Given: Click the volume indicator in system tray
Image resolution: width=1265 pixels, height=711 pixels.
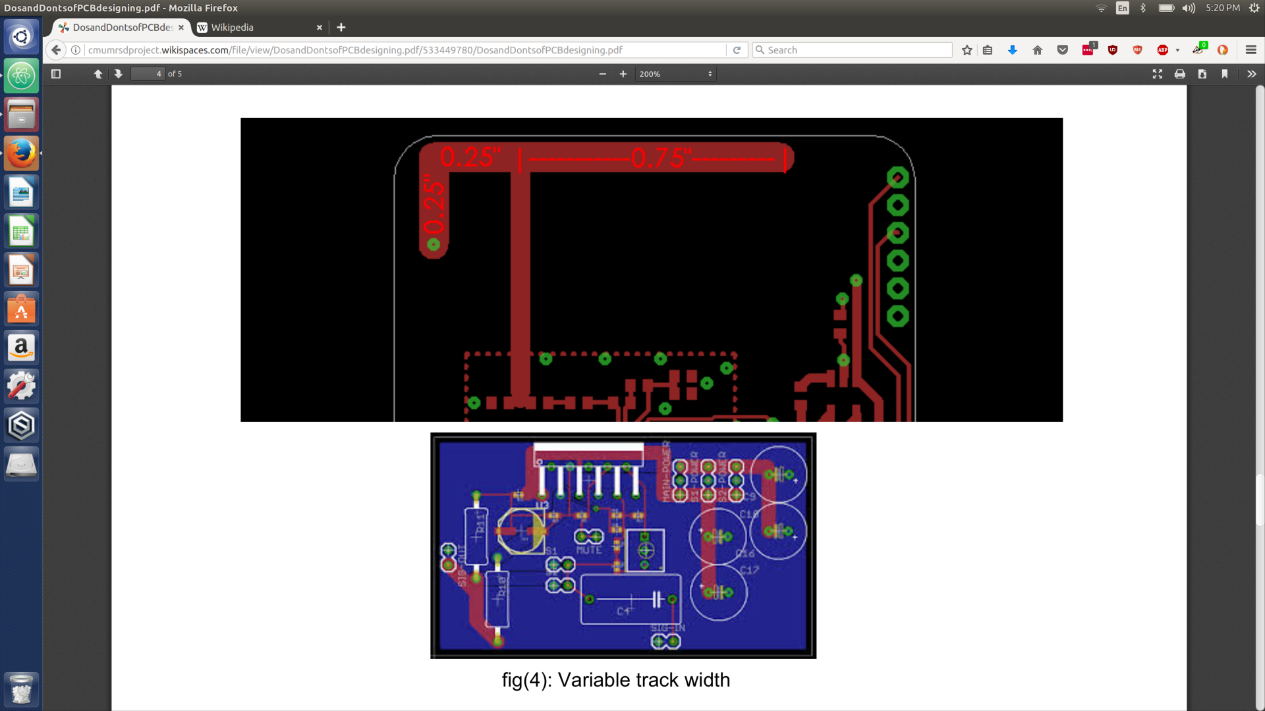Looking at the screenshot, I should pyautogui.click(x=1188, y=8).
